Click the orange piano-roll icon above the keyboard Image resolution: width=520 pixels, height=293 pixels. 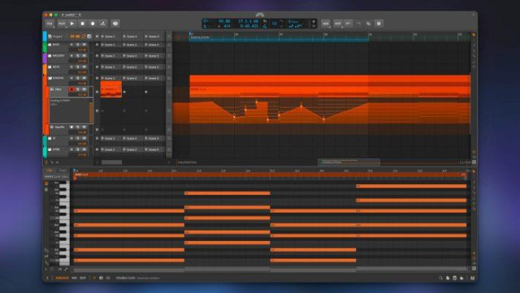(x=46, y=183)
